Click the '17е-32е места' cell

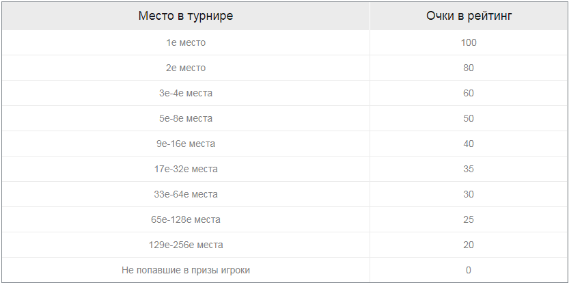186,169
